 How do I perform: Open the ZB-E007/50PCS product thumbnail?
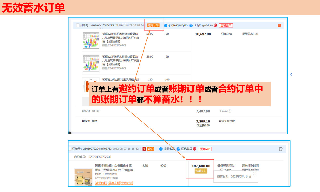pos(91,63)
